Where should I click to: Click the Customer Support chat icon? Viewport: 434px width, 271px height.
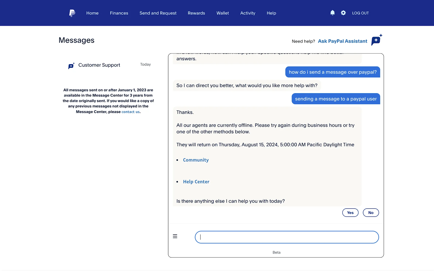click(x=71, y=66)
